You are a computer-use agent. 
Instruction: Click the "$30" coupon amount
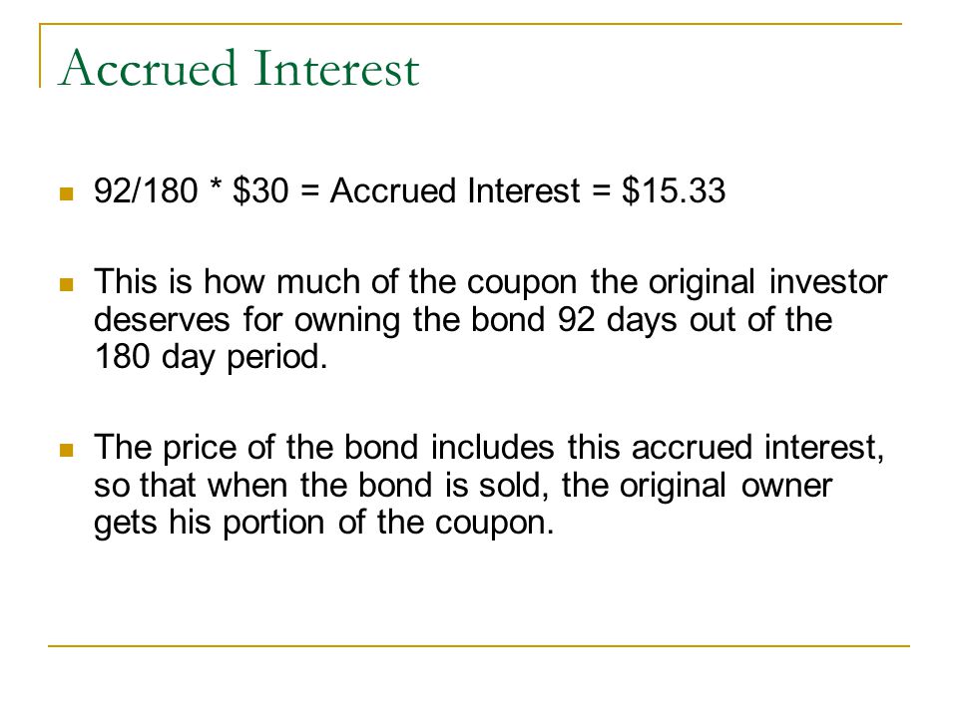(x=260, y=189)
